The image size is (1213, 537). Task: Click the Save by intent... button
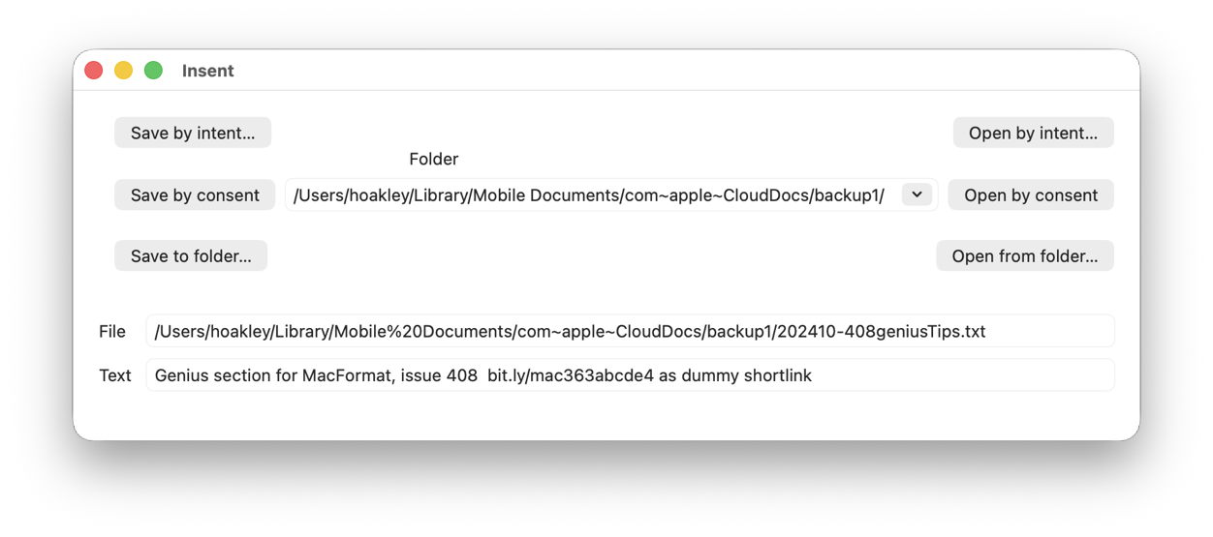[193, 134]
